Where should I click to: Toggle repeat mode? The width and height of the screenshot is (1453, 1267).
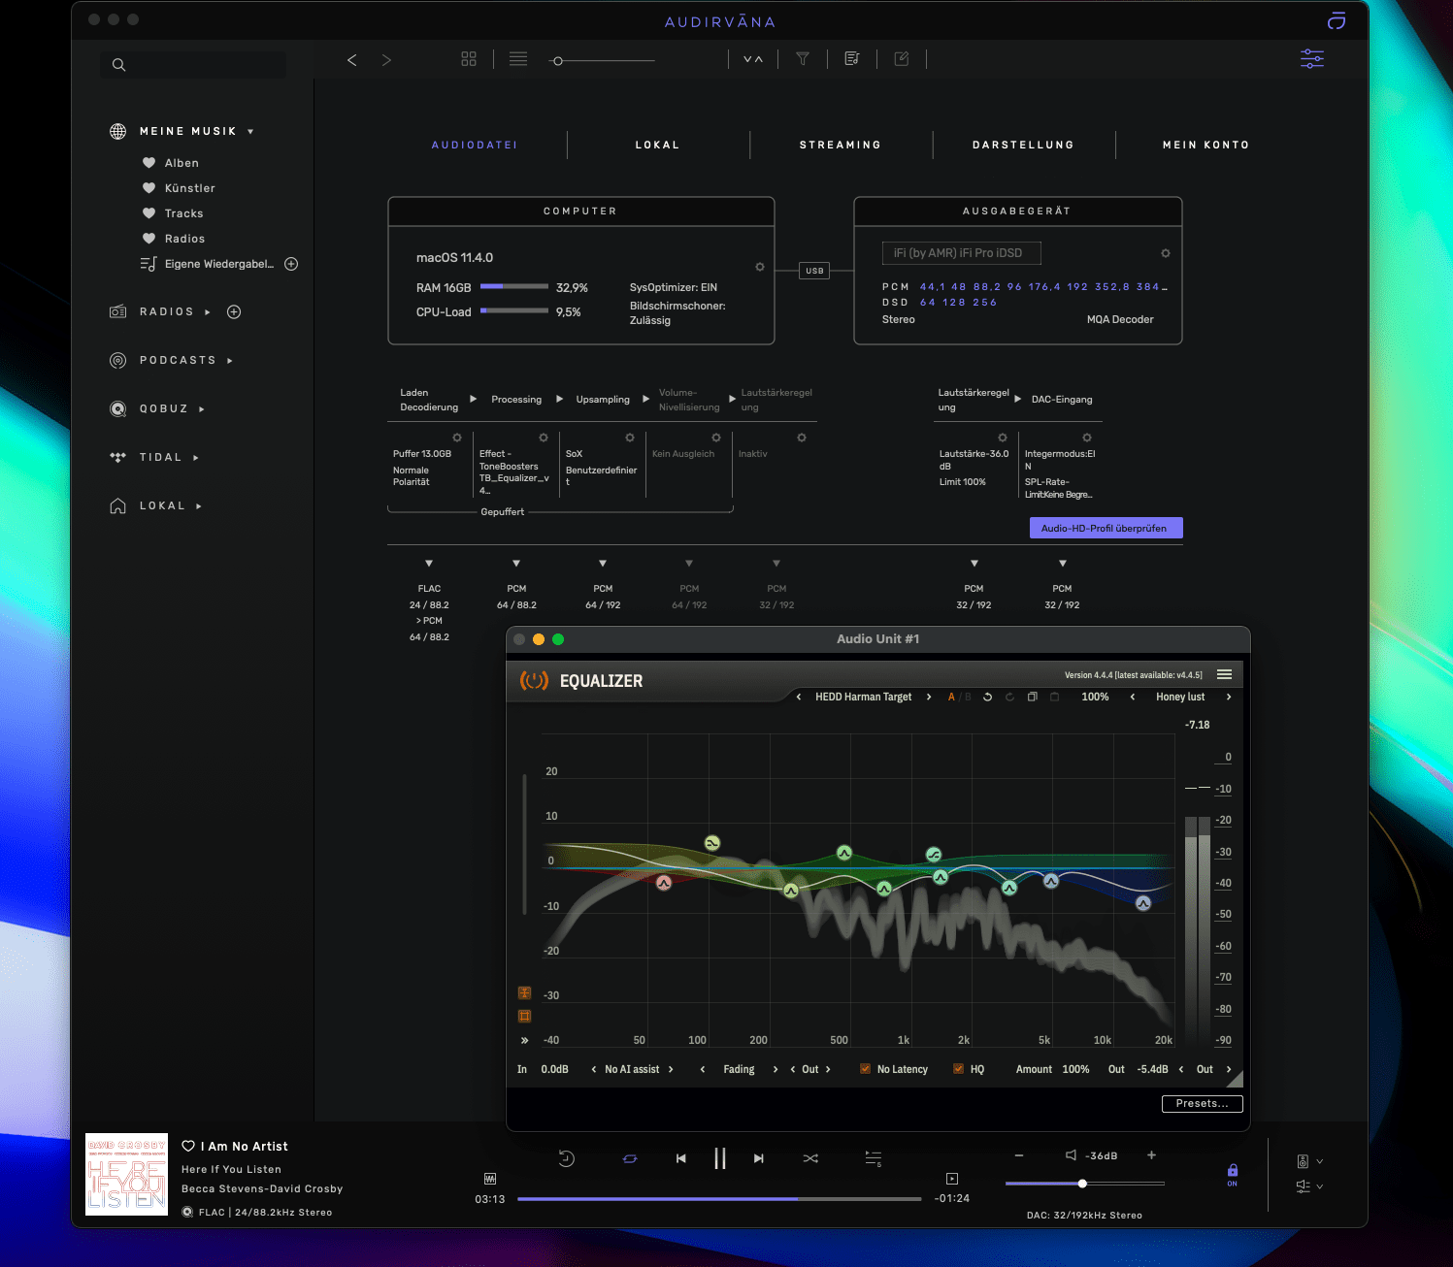630,1158
